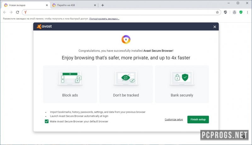Click the 'Launch Avast Secure Browser automatically at login' text
The width and height of the screenshot is (252, 145).
[79, 116]
